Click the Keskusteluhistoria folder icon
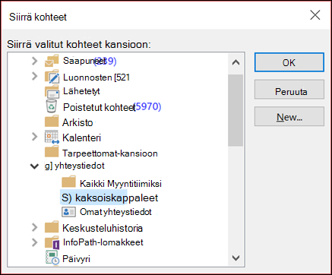The image size is (332, 275). tap(52, 227)
